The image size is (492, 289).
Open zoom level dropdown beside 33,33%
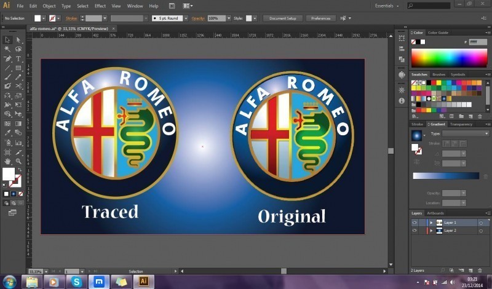46,271
